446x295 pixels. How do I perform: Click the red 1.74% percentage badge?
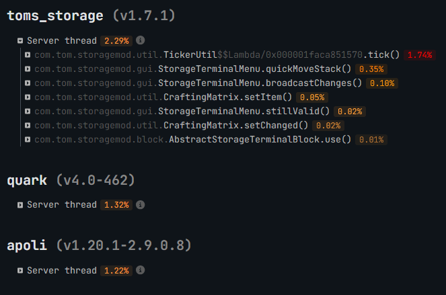click(x=419, y=54)
